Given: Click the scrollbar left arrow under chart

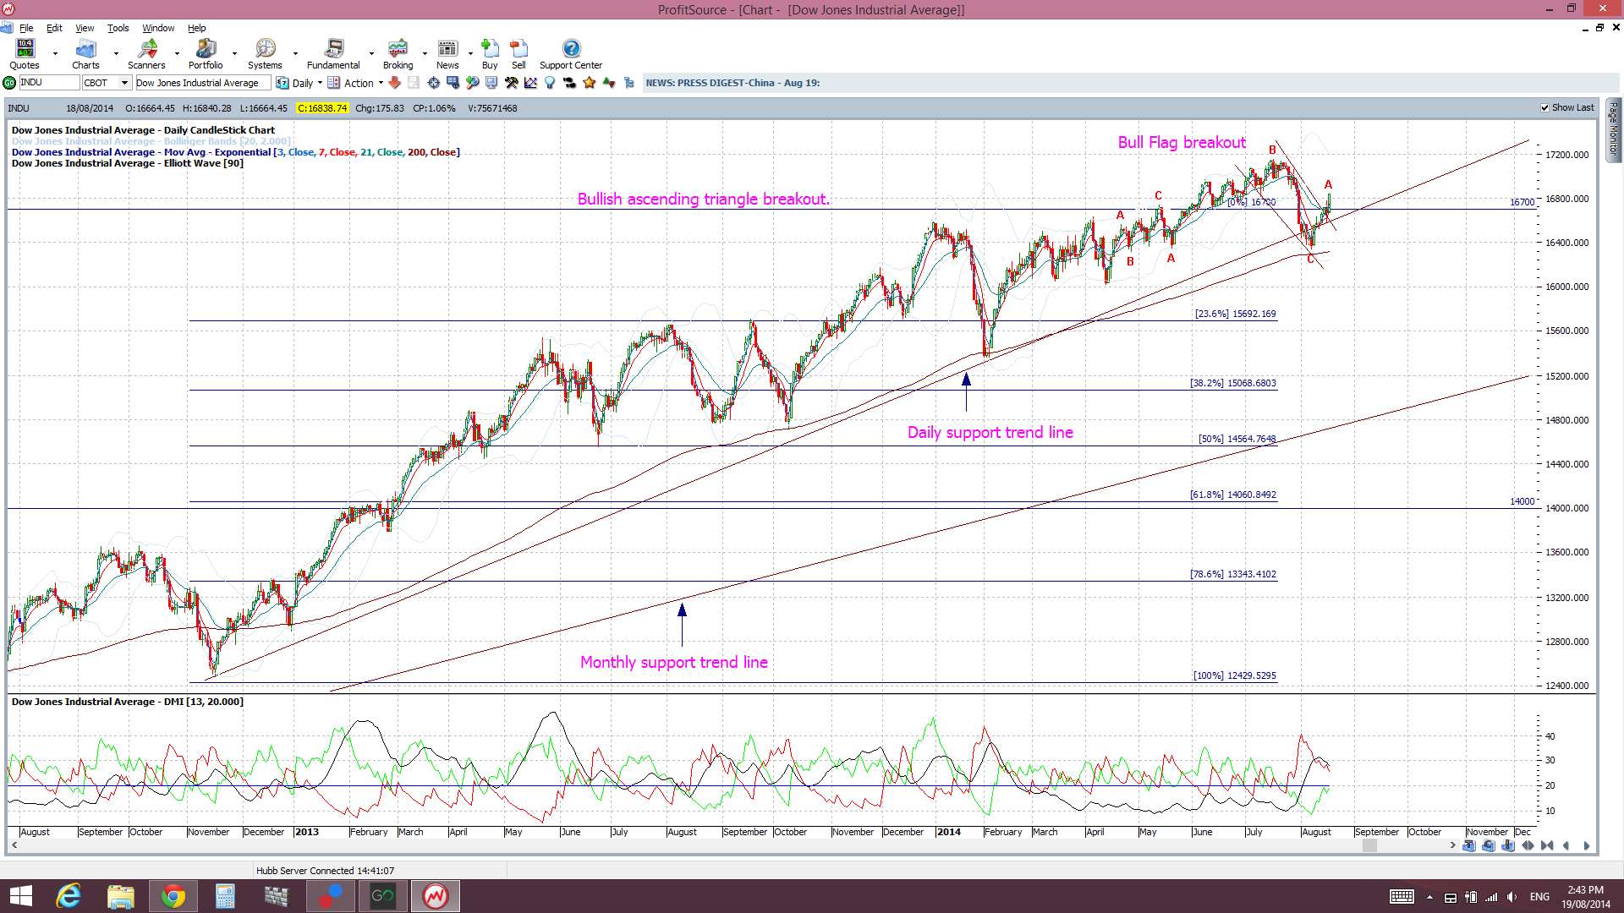Looking at the screenshot, I should (x=14, y=845).
